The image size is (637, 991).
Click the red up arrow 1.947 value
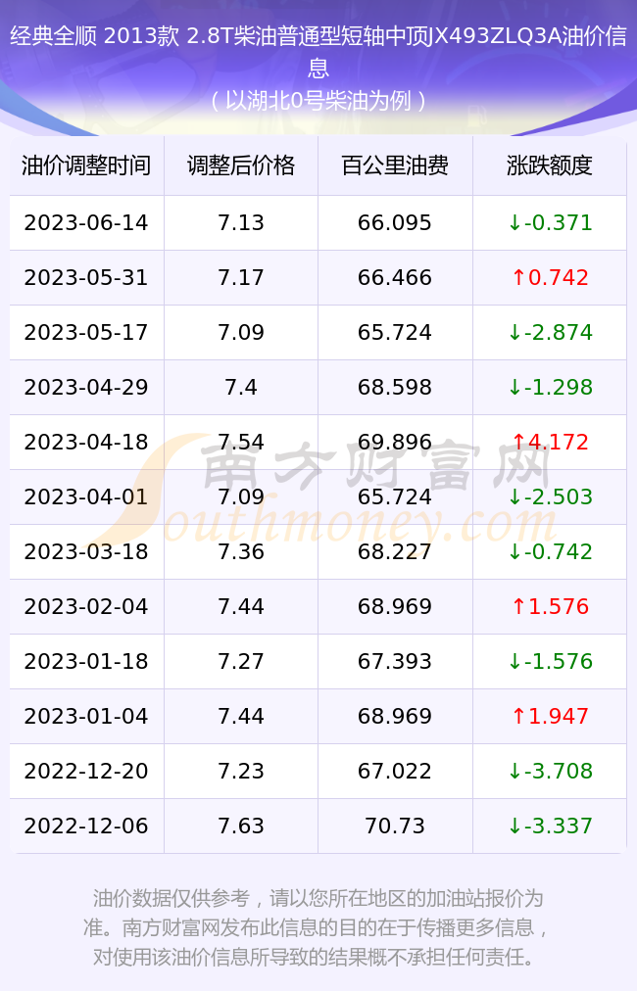550,716
